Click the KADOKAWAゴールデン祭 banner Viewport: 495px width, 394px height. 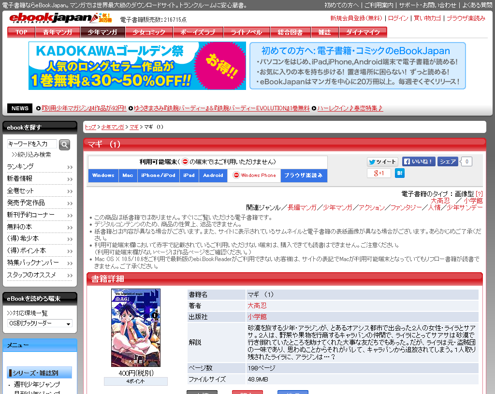point(137,66)
